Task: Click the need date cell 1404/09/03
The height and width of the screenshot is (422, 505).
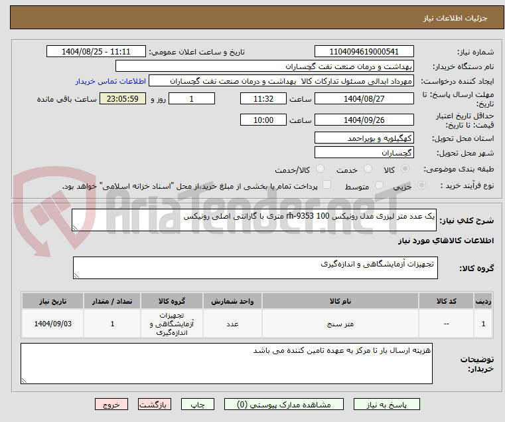Action: pos(53,324)
